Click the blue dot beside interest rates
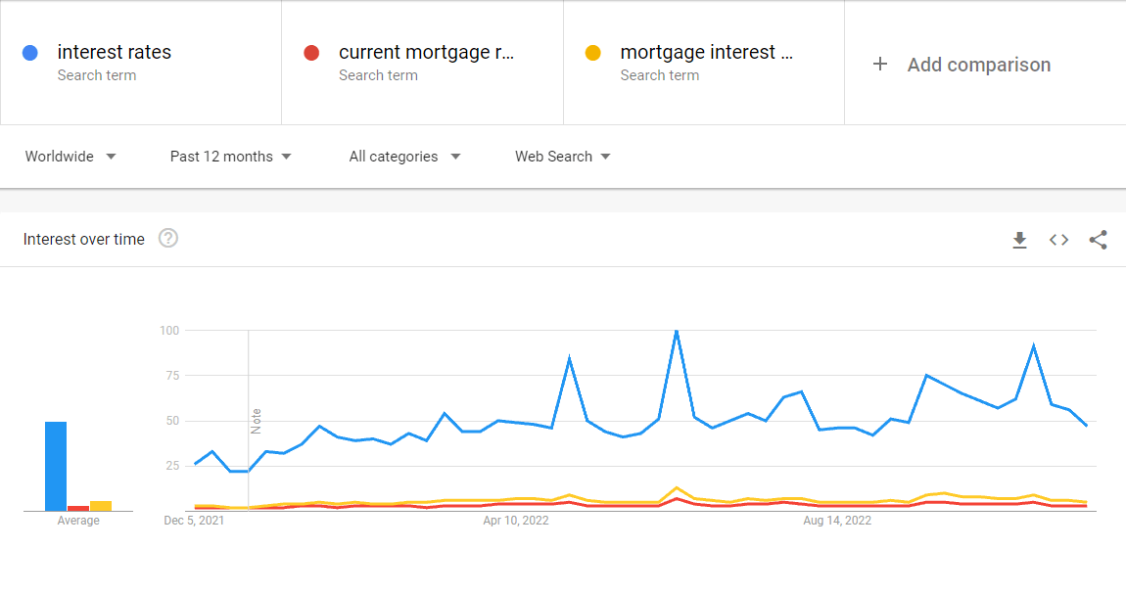This screenshot has width=1126, height=594. point(30,53)
